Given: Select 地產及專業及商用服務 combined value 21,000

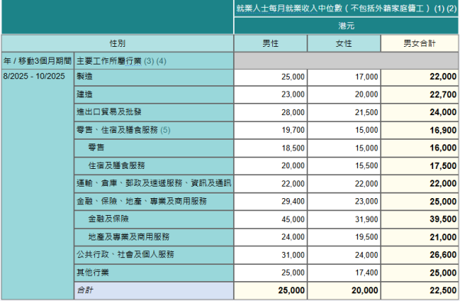Looking at the screenshot, I should coord(419,237).
